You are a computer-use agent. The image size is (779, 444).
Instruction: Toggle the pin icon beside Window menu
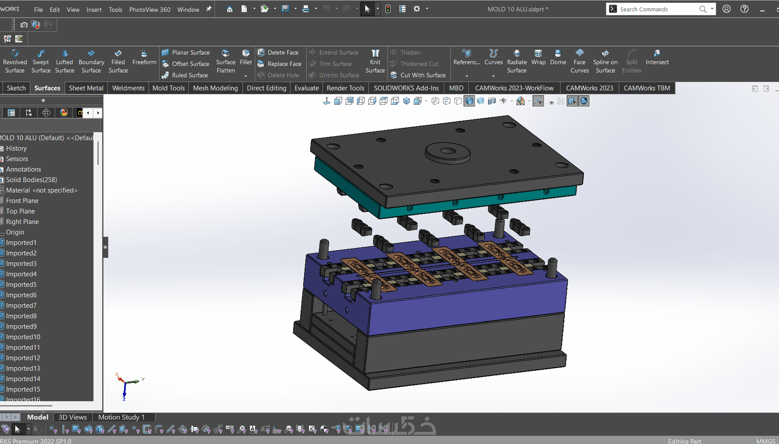pyautogui.click(x=208, y=9)
